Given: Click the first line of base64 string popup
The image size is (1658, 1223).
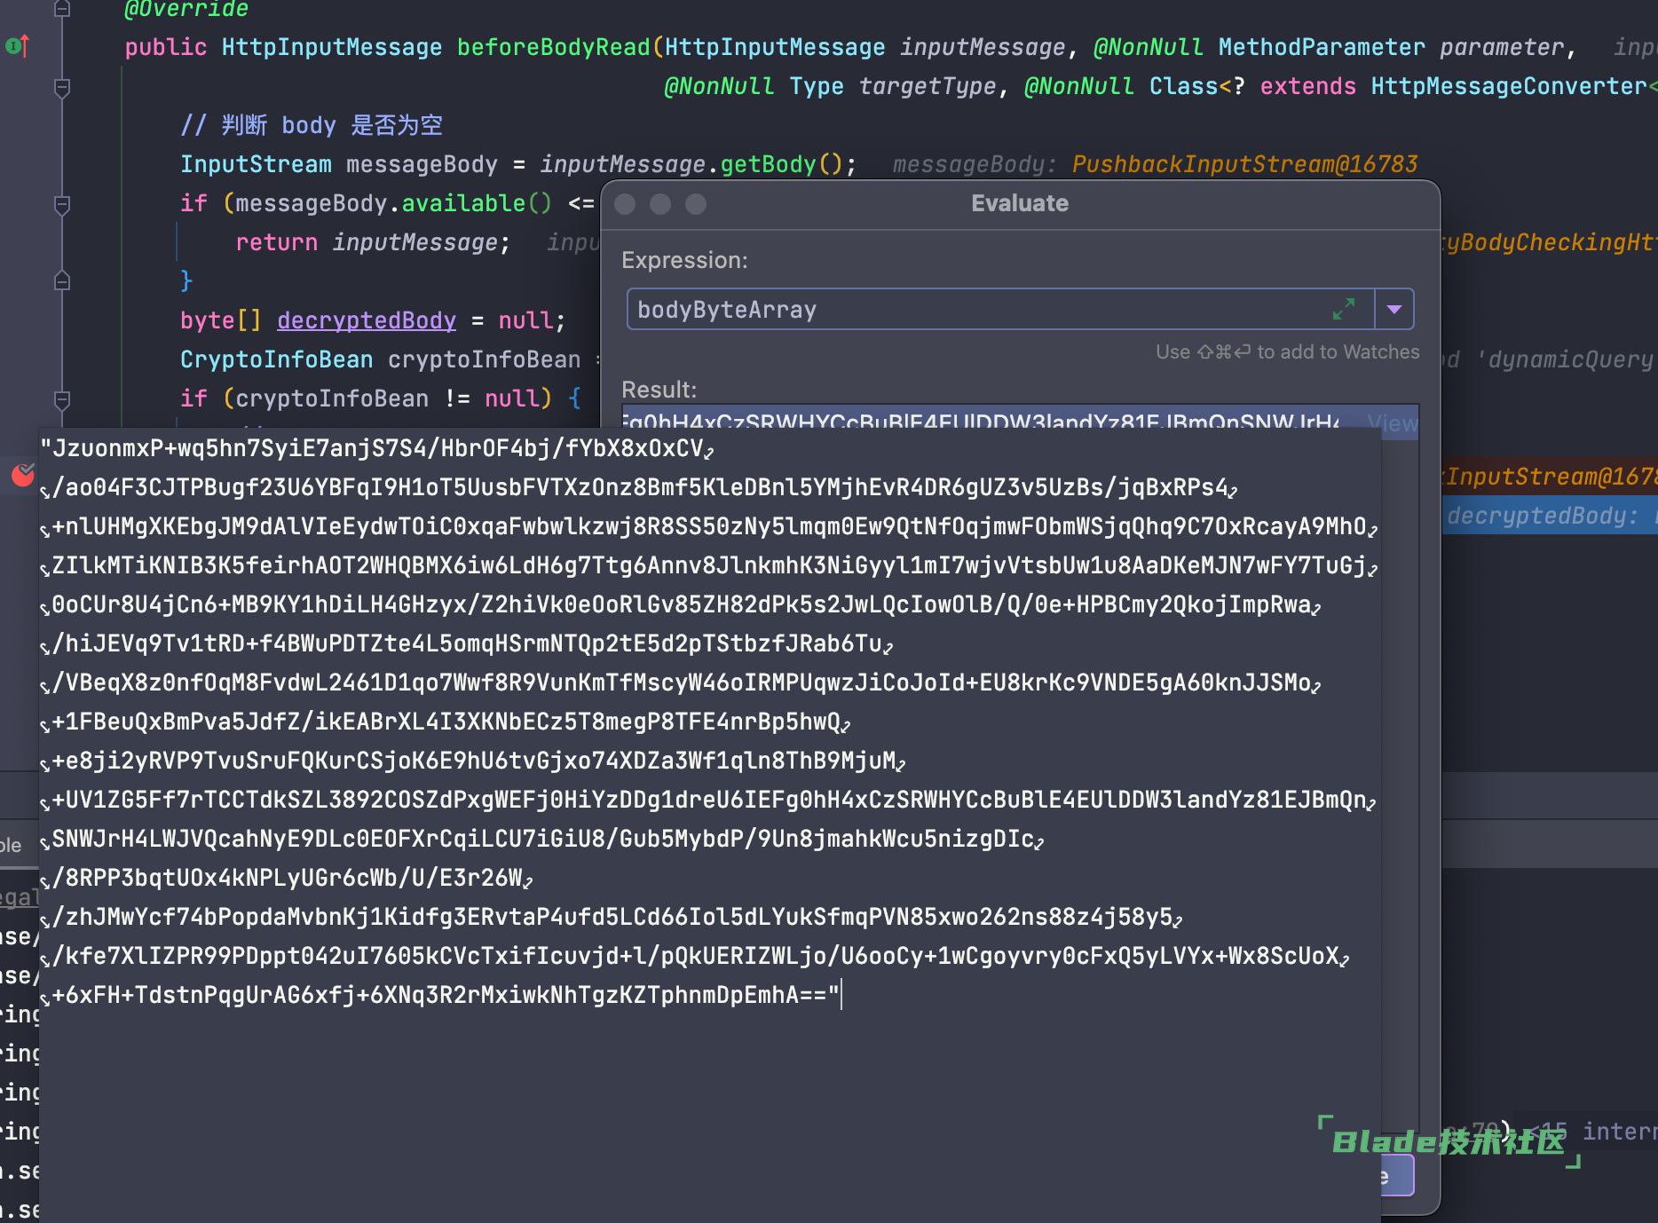Looking at the screenshot, I should coord(376,448).
